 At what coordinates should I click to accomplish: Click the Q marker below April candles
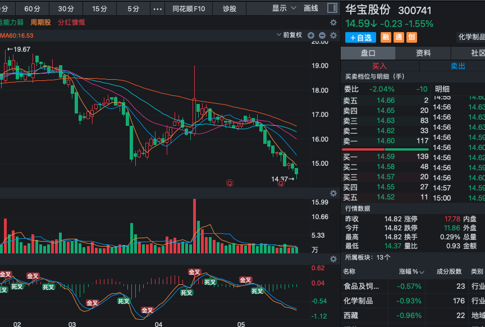coord(230,183)
